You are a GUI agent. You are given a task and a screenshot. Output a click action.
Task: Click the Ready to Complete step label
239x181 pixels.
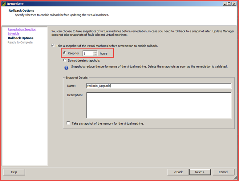click(20, 42)
